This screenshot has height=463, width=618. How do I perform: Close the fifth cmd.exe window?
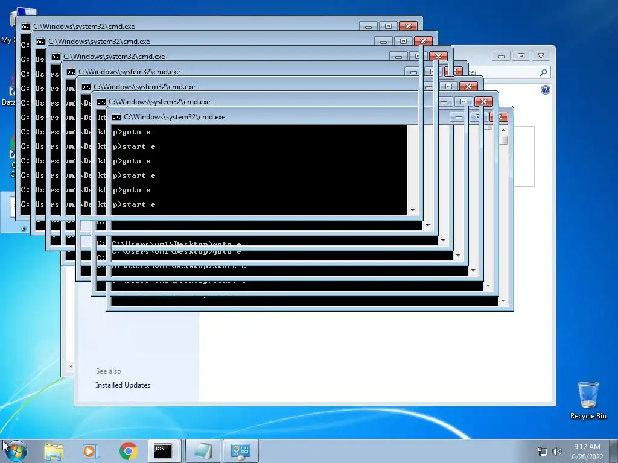pos(468,86)
